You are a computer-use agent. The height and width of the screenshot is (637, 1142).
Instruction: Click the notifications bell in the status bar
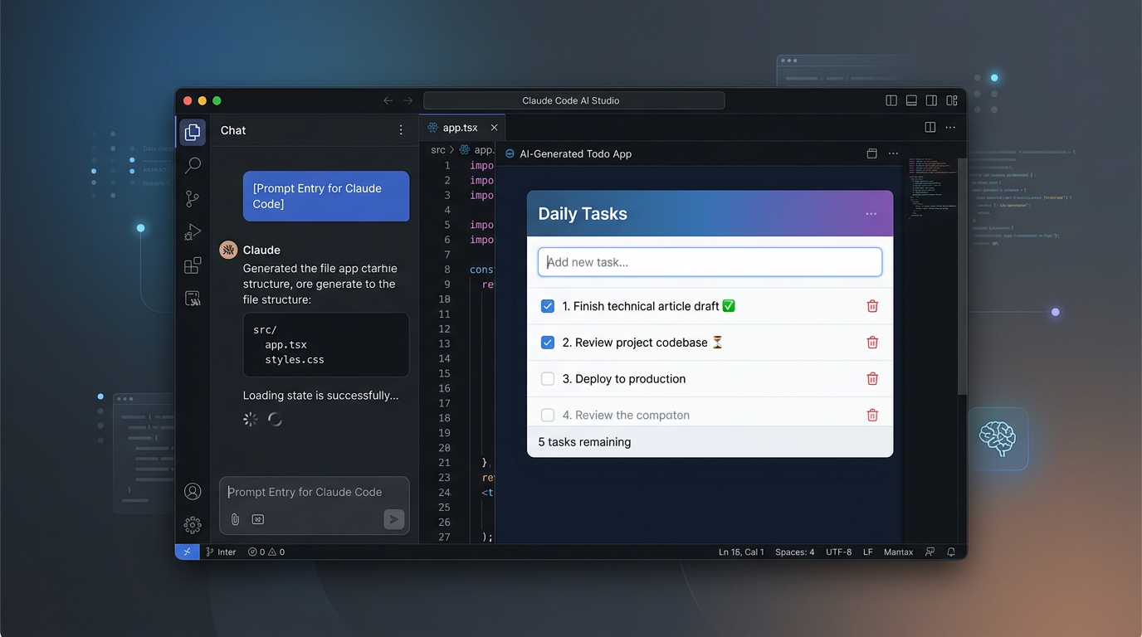[950, 552]
